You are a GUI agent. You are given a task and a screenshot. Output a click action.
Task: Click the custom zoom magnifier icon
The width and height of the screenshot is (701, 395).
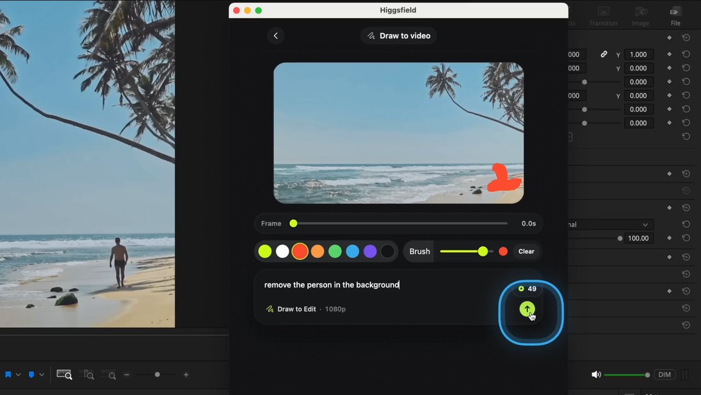(x=108, y=375)
